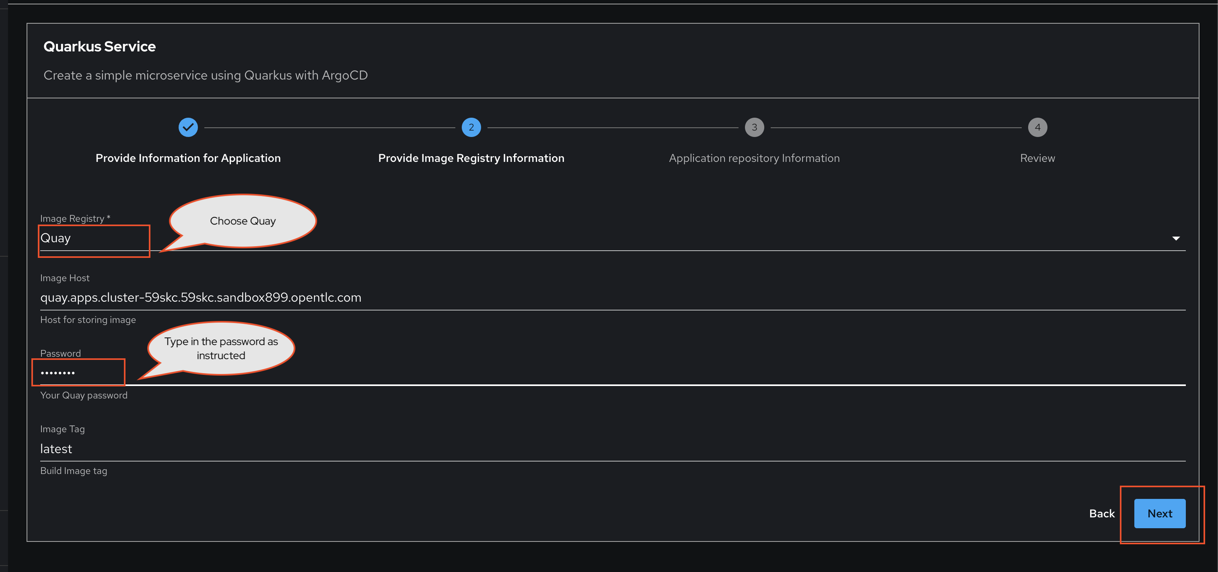Open Provide Information for Application step label
The width and height of the screenshot is (1218, 572).
tap(188, 158)
